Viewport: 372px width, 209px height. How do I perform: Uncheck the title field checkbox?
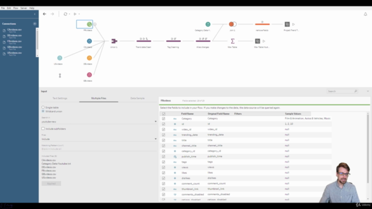point(163,140)
